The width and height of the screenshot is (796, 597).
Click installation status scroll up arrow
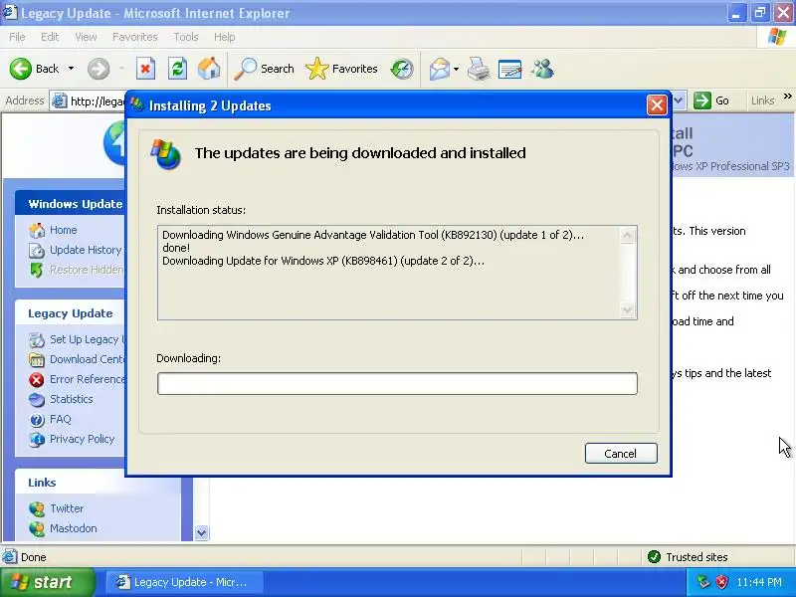click(627, 235)
